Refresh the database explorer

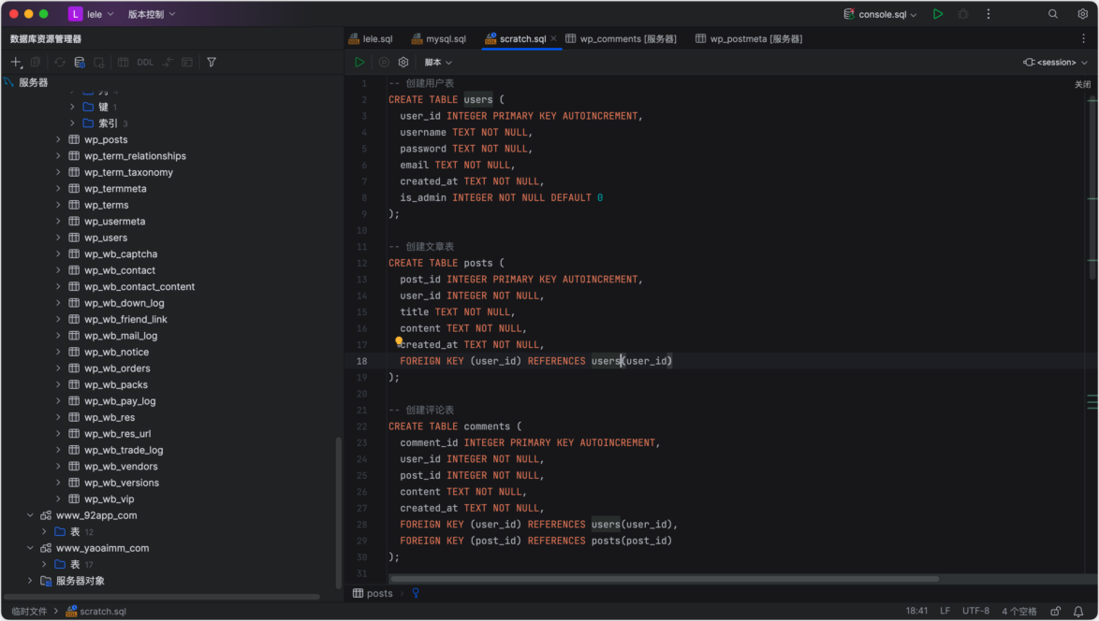60,63
